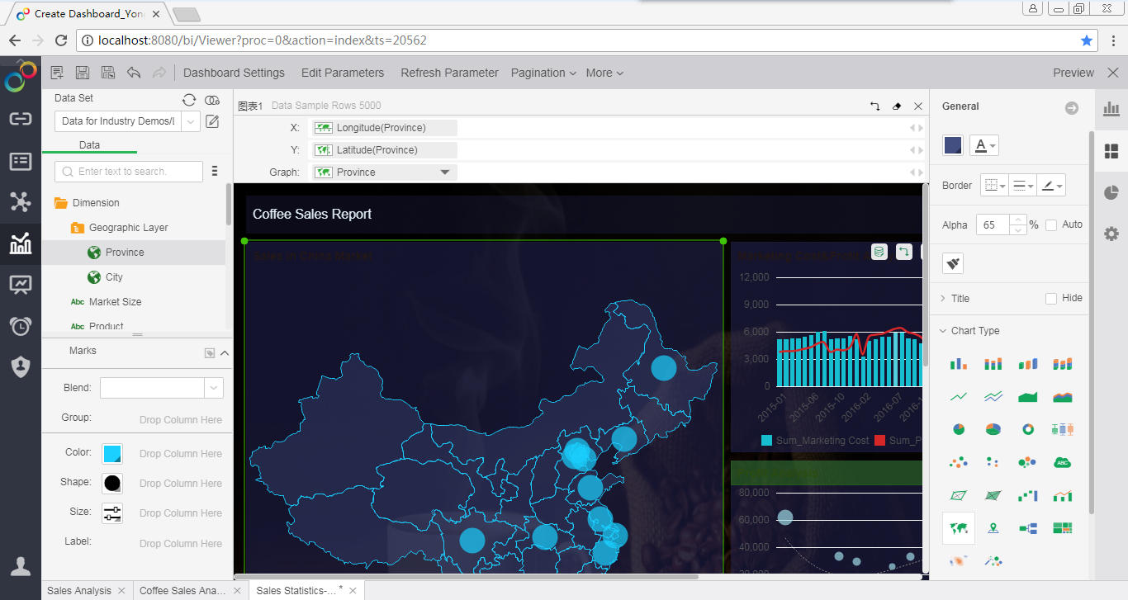Click the background fill color swatch
Image resolution: width=1128 pixels, height=600 pixels.
click(953, 145)
